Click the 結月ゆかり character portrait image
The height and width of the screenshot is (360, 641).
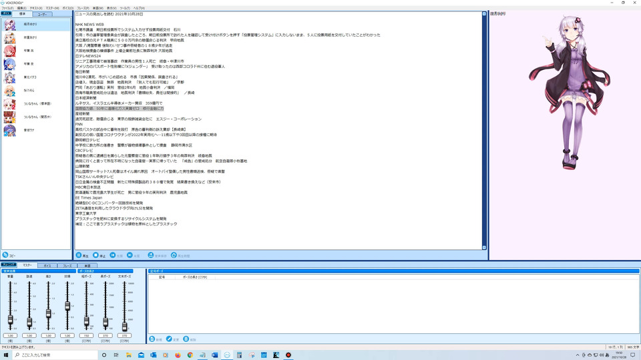pyautogui.click(x=569, y=93)
